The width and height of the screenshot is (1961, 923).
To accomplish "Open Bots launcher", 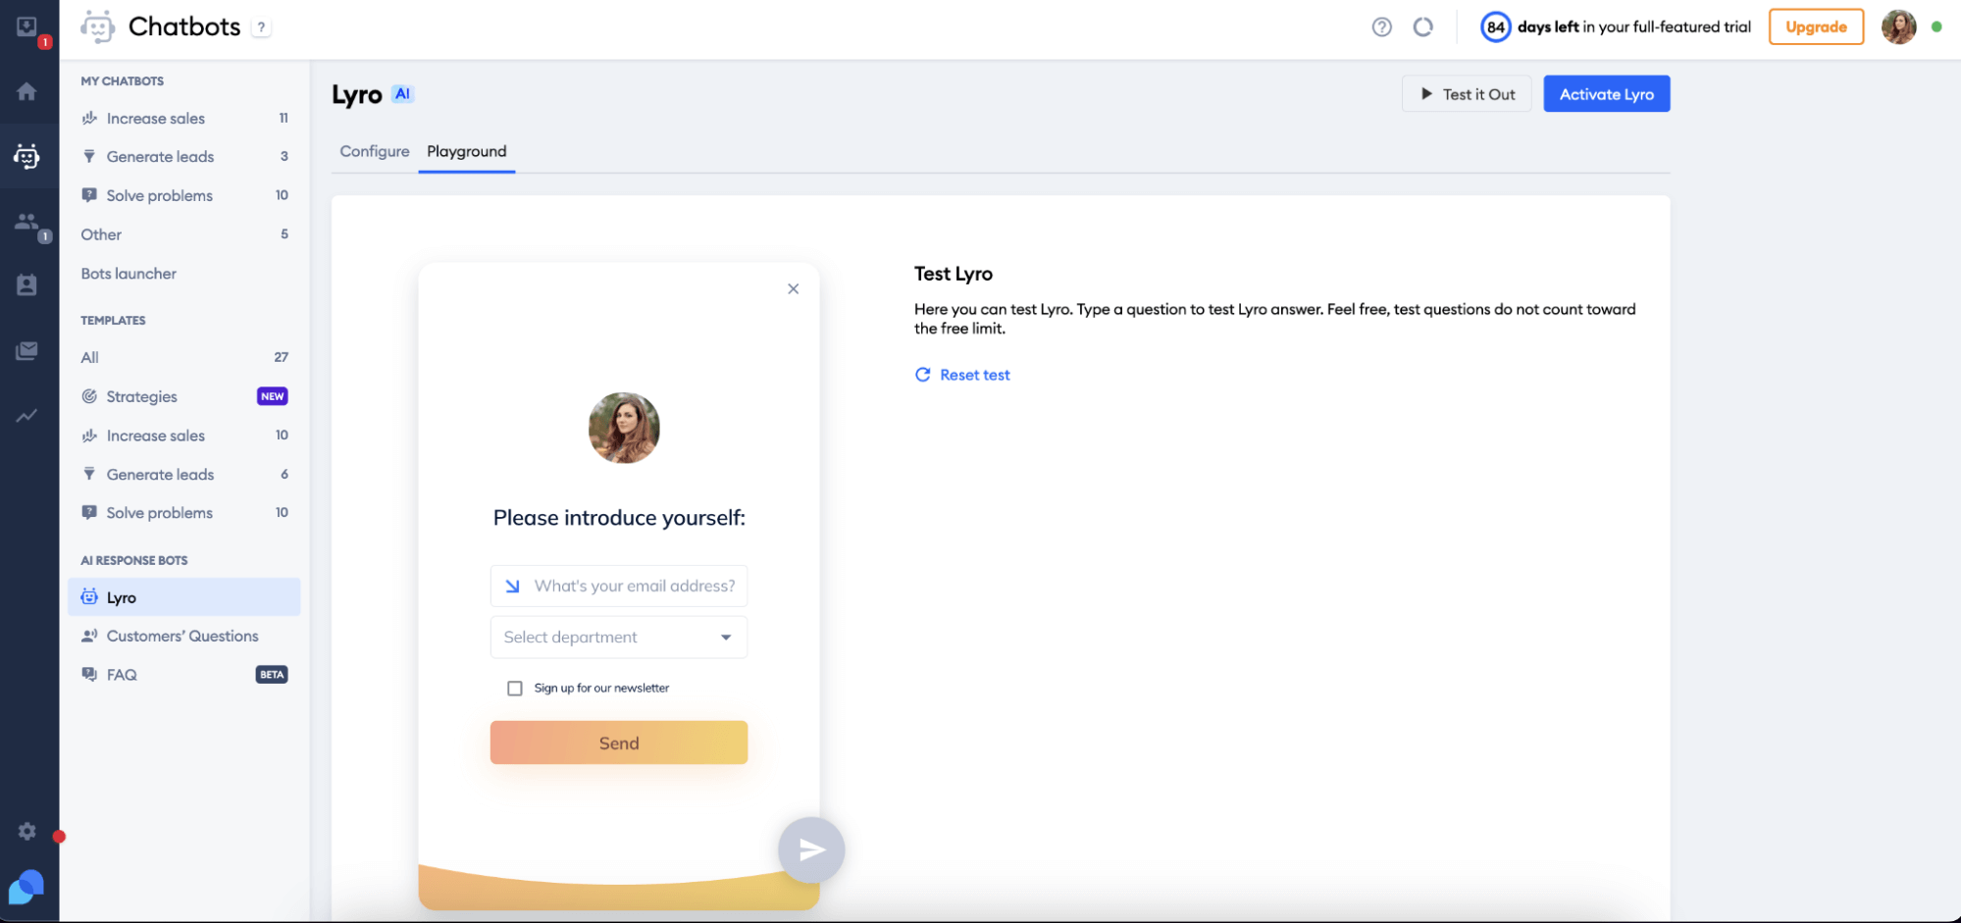I will coord(184,274).
